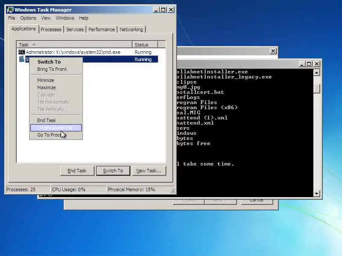Click the setup icon of the selected task
This screenshot has width=342, height=256.
tap(22, 59)
